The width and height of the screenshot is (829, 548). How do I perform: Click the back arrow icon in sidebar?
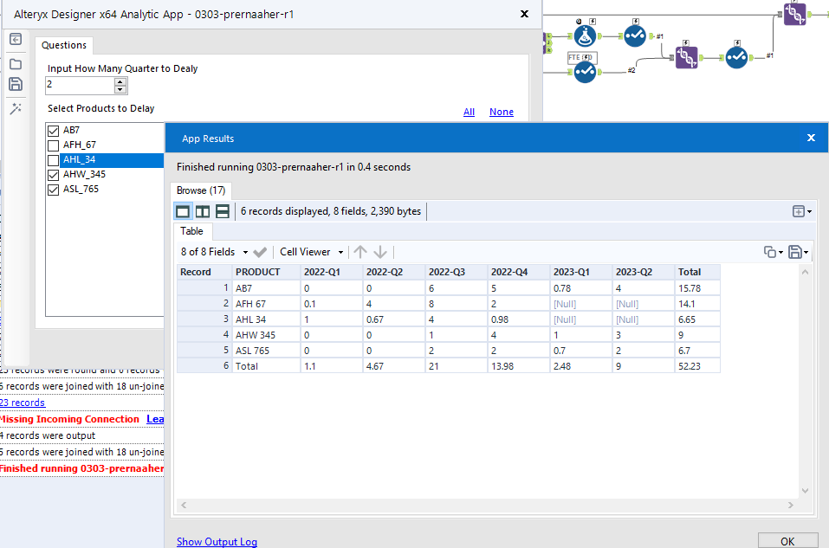[x=16, y=40]
